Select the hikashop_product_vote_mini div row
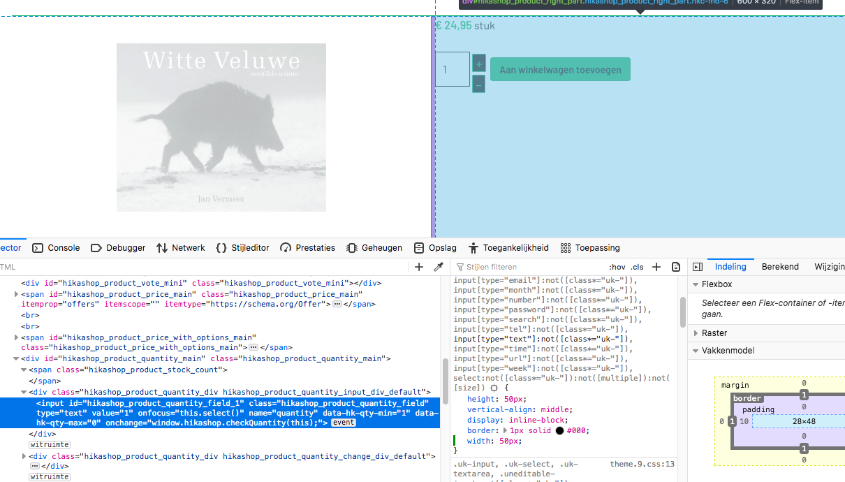Image resolution: width=845 pixels, height=482 pixels. click(201, 283)
